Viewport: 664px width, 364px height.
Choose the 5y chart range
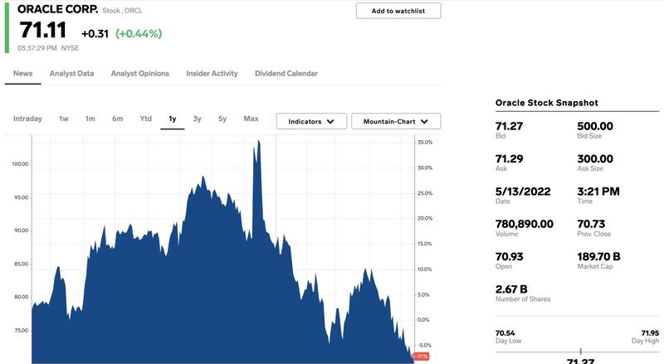pos(222,119)
